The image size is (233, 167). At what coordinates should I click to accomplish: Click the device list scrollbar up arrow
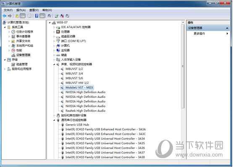(x=183, y=22)
